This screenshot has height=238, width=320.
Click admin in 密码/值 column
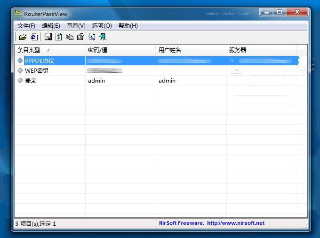96,81
